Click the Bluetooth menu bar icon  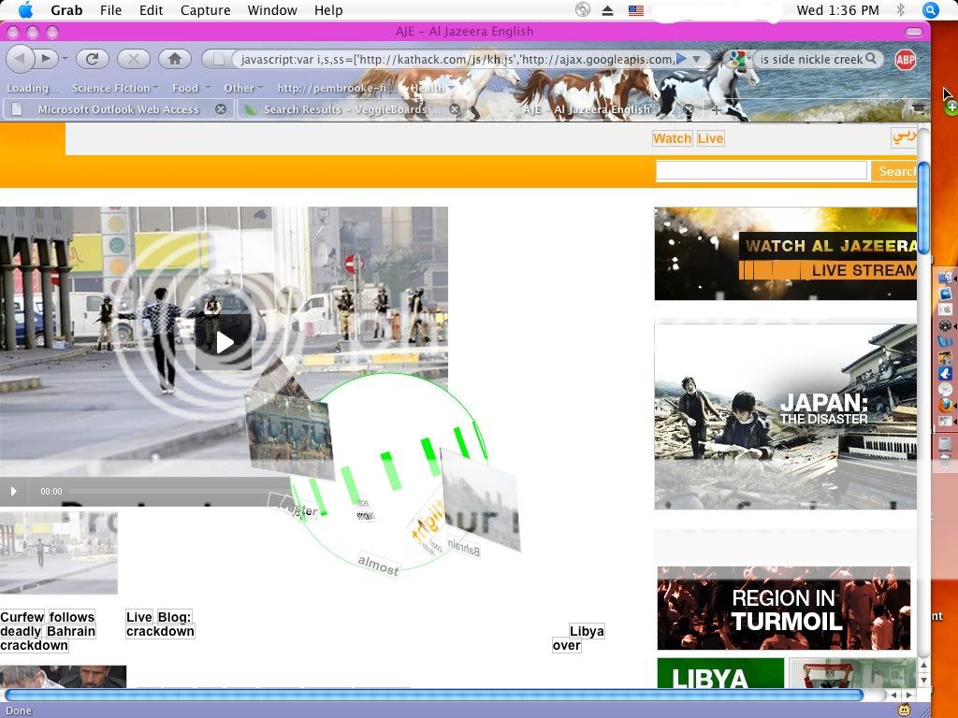tap(900, 9)
